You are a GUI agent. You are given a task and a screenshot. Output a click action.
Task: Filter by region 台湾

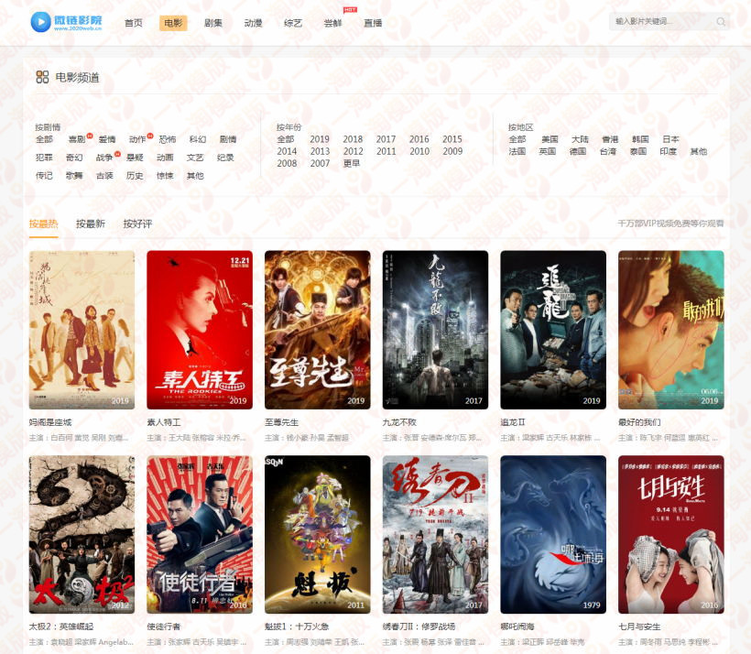[x=608, y=151]
